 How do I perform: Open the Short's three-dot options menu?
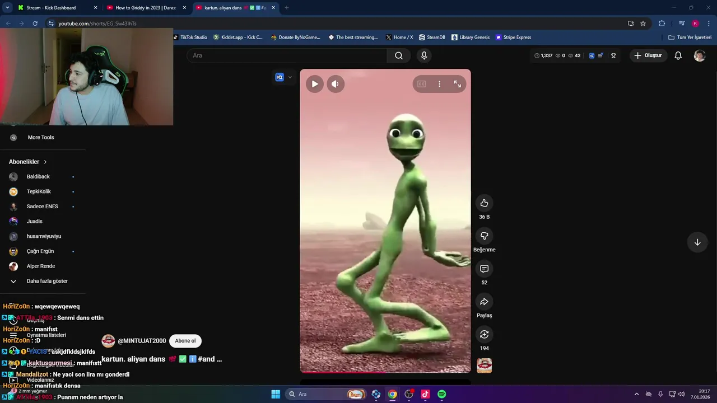[x=439, y=84]
